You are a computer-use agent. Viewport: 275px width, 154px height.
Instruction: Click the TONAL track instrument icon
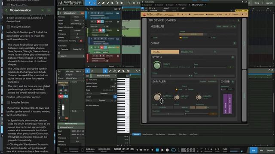(x=118, y=30)
